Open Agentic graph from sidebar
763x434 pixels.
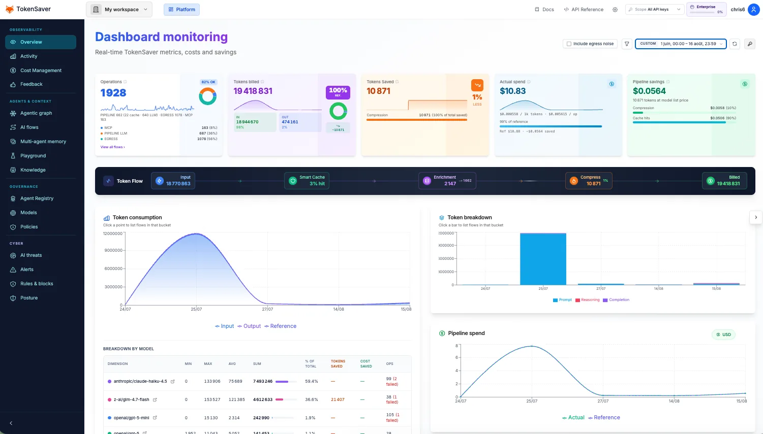pos(41,113)
